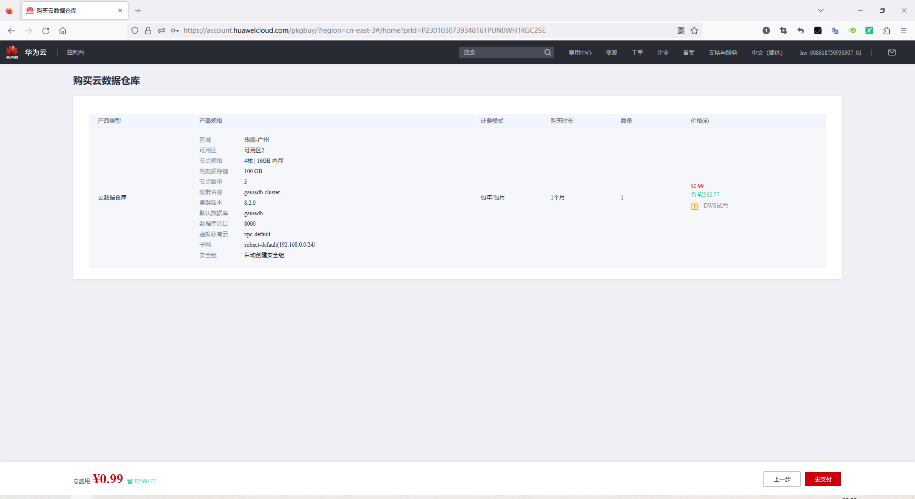This screenshot has width=915, height=499.
Task: Expand the list all tabs dropdown
Action: (x=821, y=10)
